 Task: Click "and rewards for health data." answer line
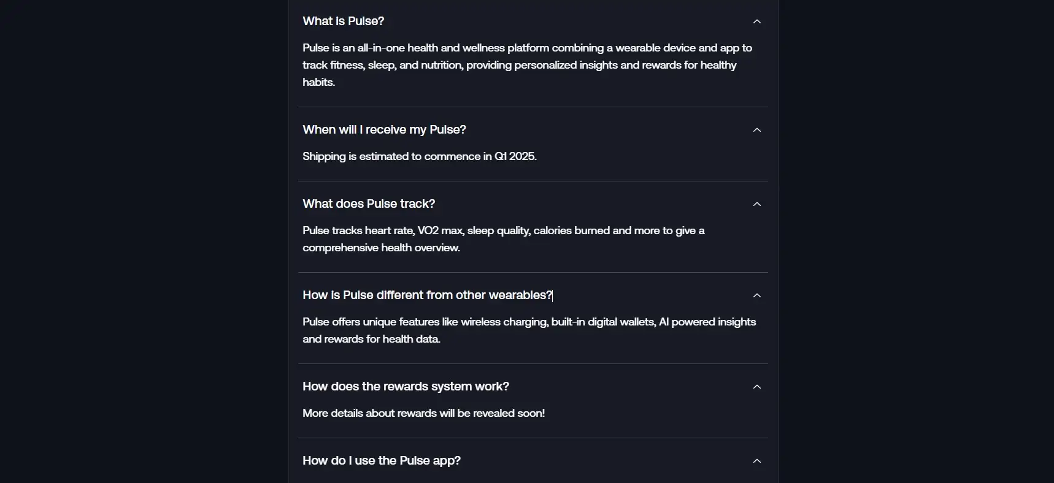point(371,339)
